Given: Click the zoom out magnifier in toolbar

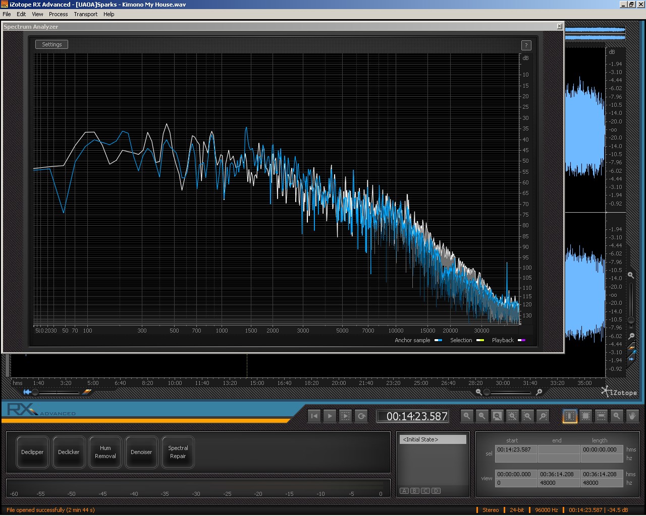Looking at the screenshot, I should 482,416.
